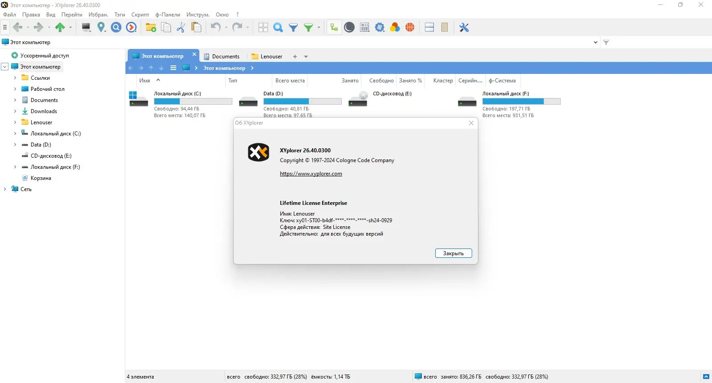The image size is (712, 383).
Task: Expand the Downloads tree node
Action: coord(15,111)
